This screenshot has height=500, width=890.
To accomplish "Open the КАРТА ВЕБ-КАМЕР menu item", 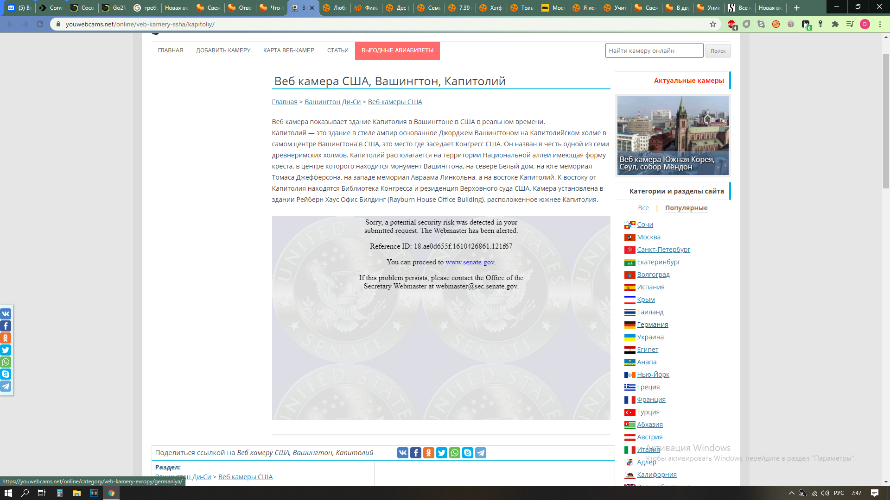I will [288, 50].
